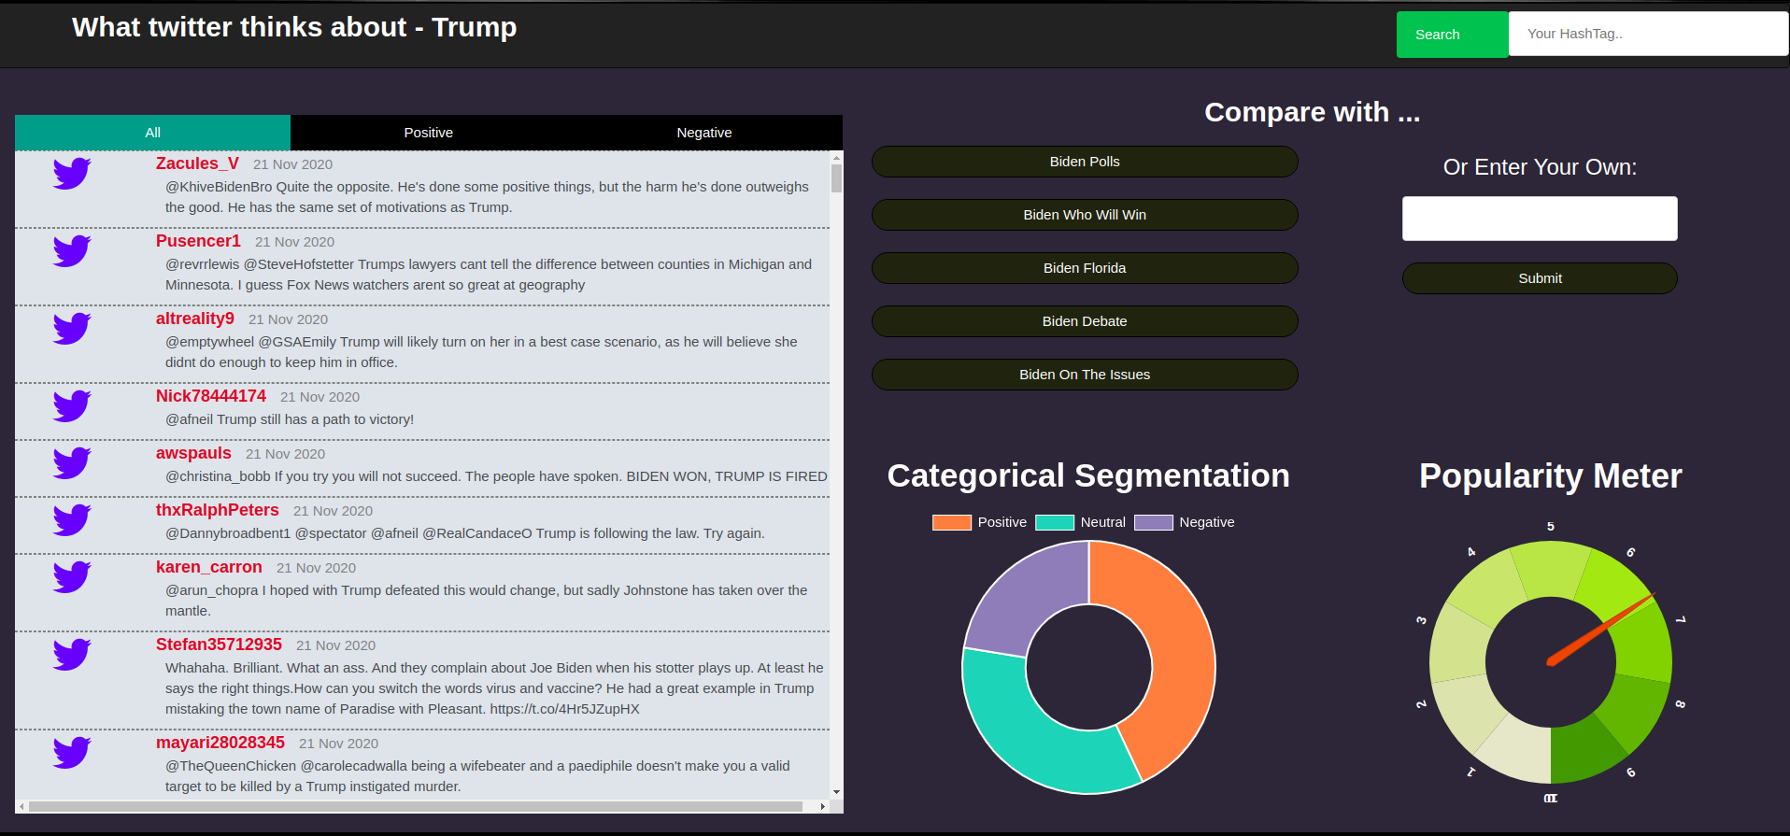Image resolution: width=1790 pixels, height=836 pixels.
Task: Click the Or Enter Your Own text field
Action: (1540, 219)
